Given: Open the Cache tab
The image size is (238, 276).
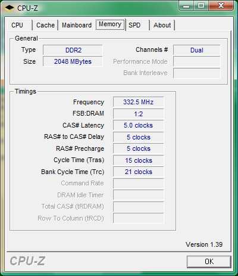Looking at the screenshot, I should [45, 25].
